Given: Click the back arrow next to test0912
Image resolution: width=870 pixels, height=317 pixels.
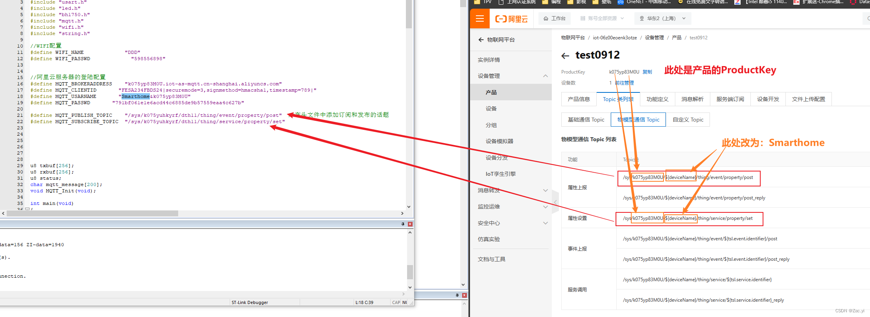Looking at the screenshot, I should [565, 56].
